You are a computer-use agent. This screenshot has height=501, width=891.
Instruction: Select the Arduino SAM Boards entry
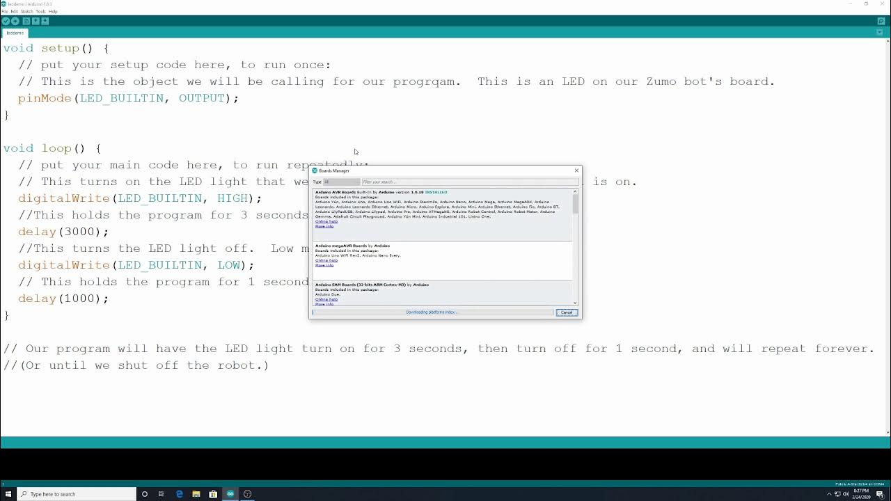click(443, 293)
